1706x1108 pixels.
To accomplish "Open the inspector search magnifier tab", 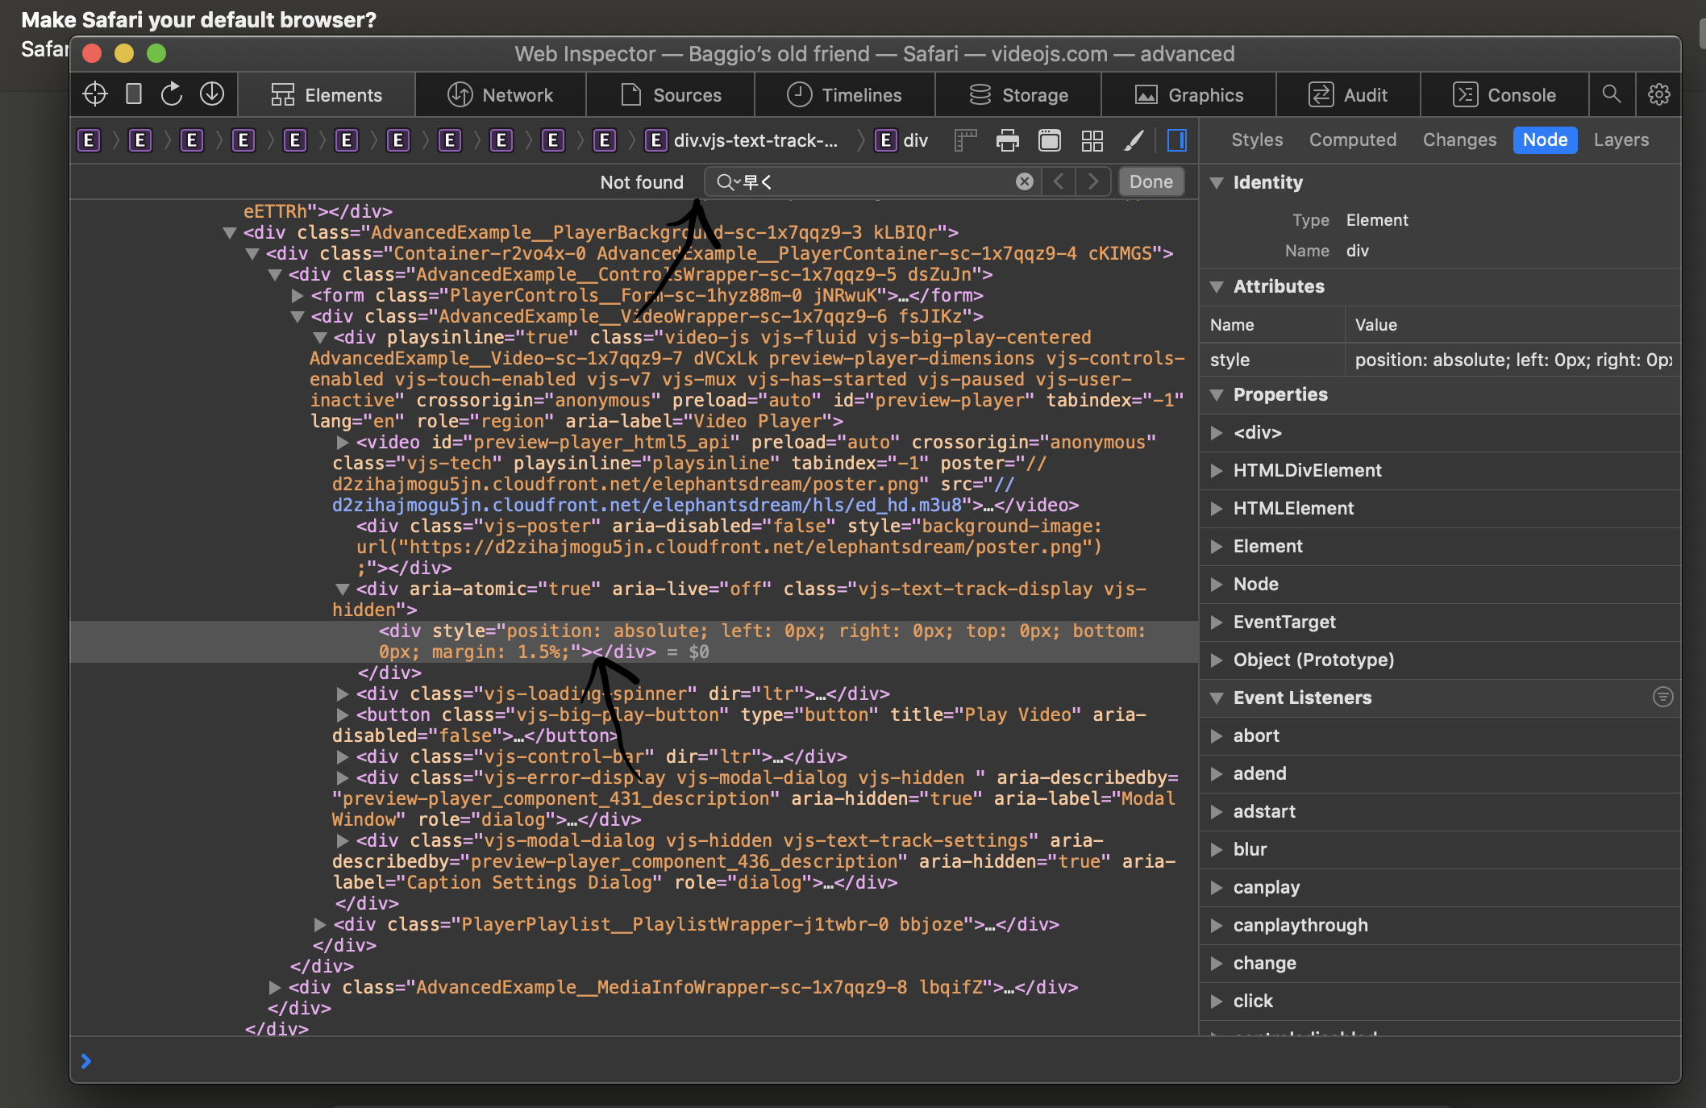I will tap(1611, 94).
